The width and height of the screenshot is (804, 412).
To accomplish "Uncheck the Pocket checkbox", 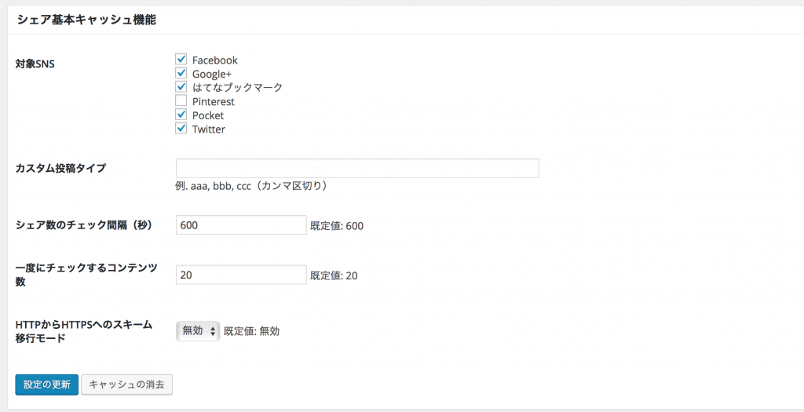I will pos(181,115).
